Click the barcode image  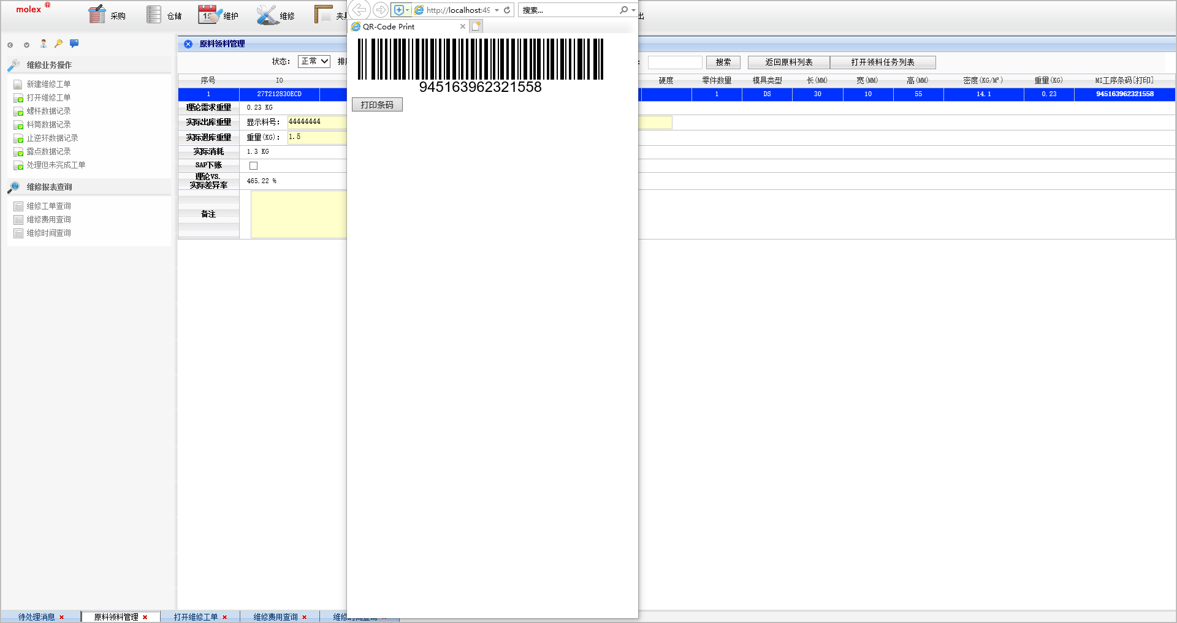[481, 59]
